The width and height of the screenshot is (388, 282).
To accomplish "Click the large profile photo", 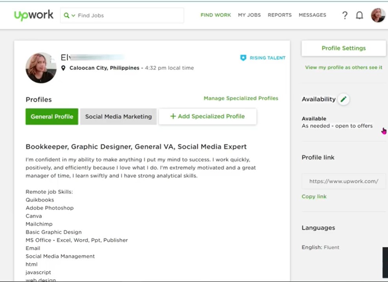I will [x=41, y=68].
